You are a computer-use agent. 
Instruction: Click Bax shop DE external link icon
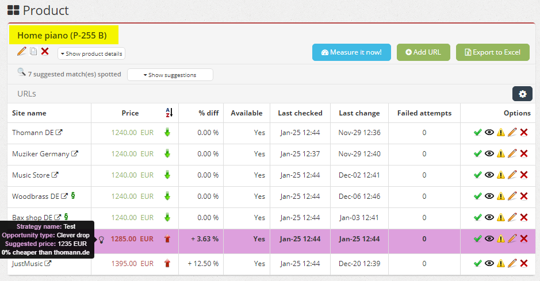(58, 217)
